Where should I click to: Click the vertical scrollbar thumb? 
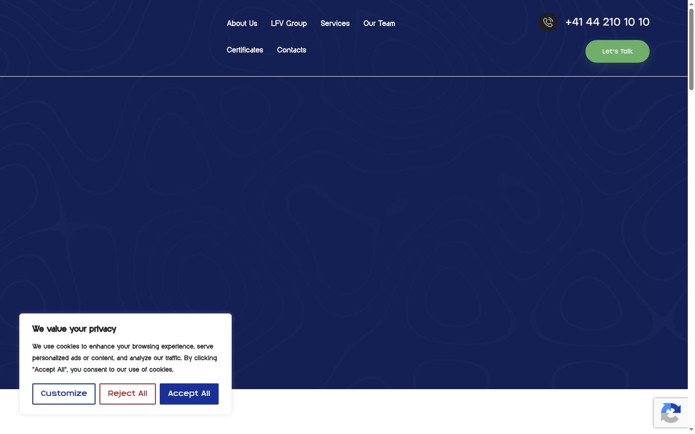pos(691,49)
